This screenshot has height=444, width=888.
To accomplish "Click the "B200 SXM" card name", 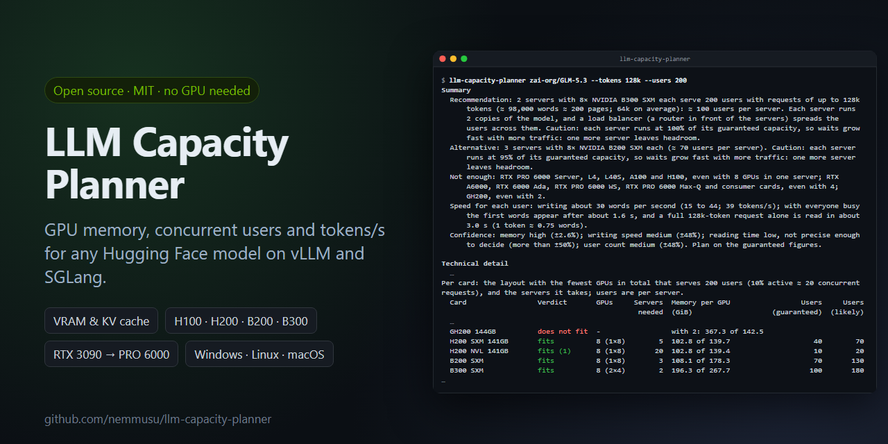I will coord(466,361).
